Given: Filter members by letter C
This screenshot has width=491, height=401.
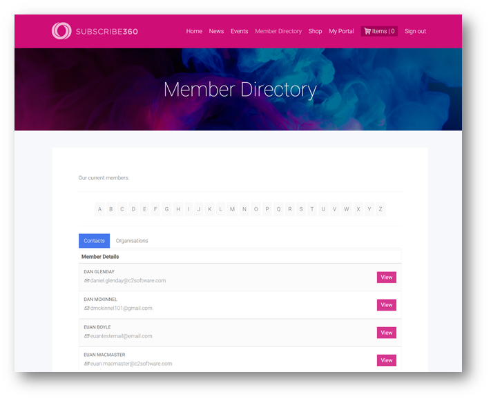Looking at the screenshot, I should pos(122,209).
